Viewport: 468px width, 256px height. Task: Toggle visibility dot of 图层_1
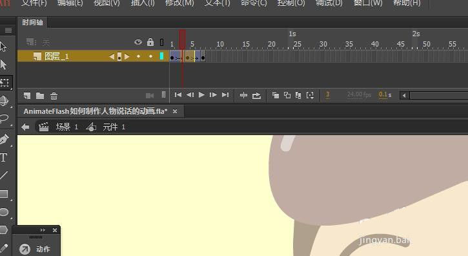pos(138,56)
